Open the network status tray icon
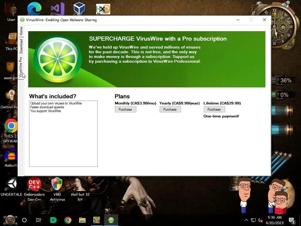 pyautogui.click(x=253, y=220)
